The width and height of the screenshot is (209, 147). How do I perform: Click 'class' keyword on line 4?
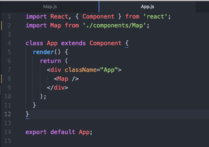tap(34, 43)
